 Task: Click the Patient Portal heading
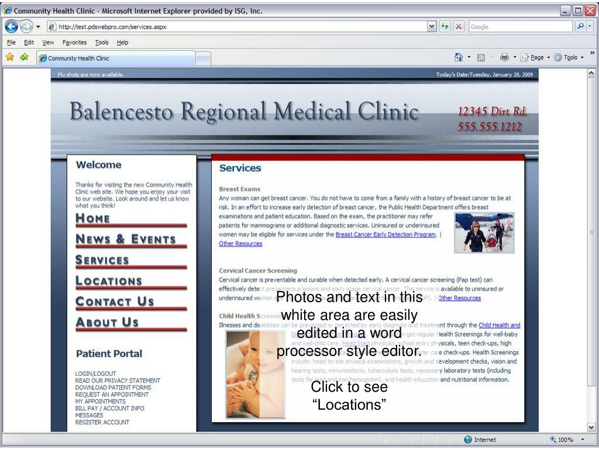(x=109, y=354)
